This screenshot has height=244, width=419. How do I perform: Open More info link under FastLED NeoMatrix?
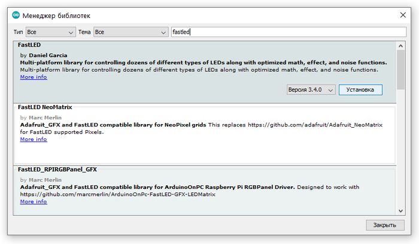tap(34, 139)
